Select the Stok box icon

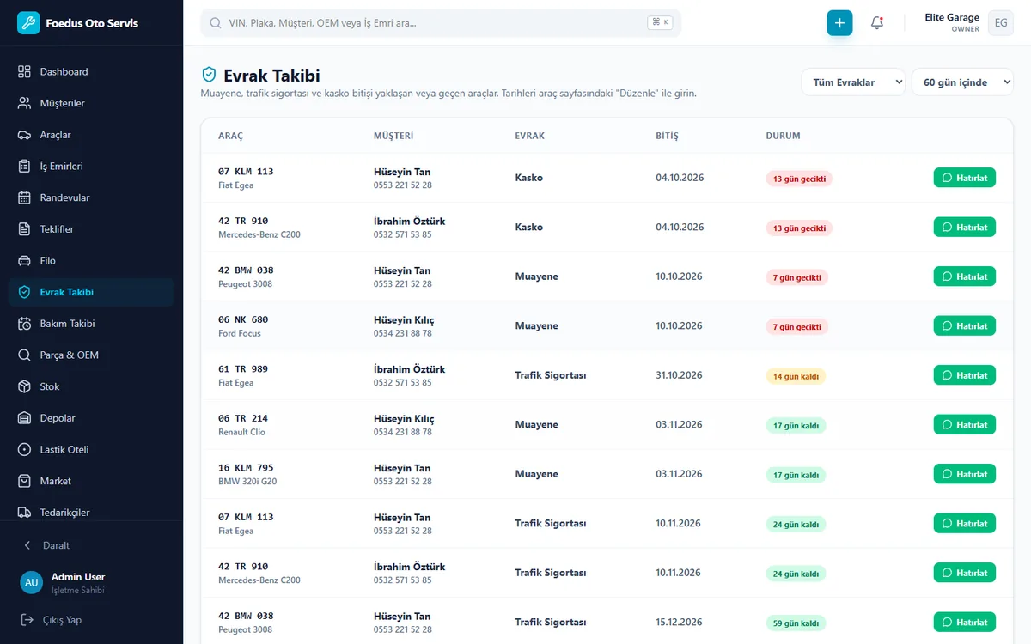[24, 386]
